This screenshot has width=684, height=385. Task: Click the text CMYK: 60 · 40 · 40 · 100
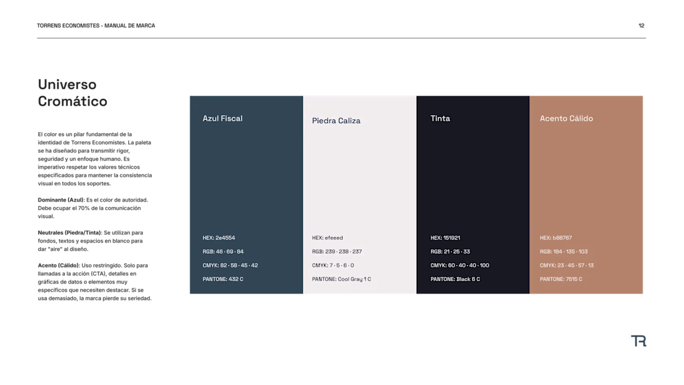[460, 266]
